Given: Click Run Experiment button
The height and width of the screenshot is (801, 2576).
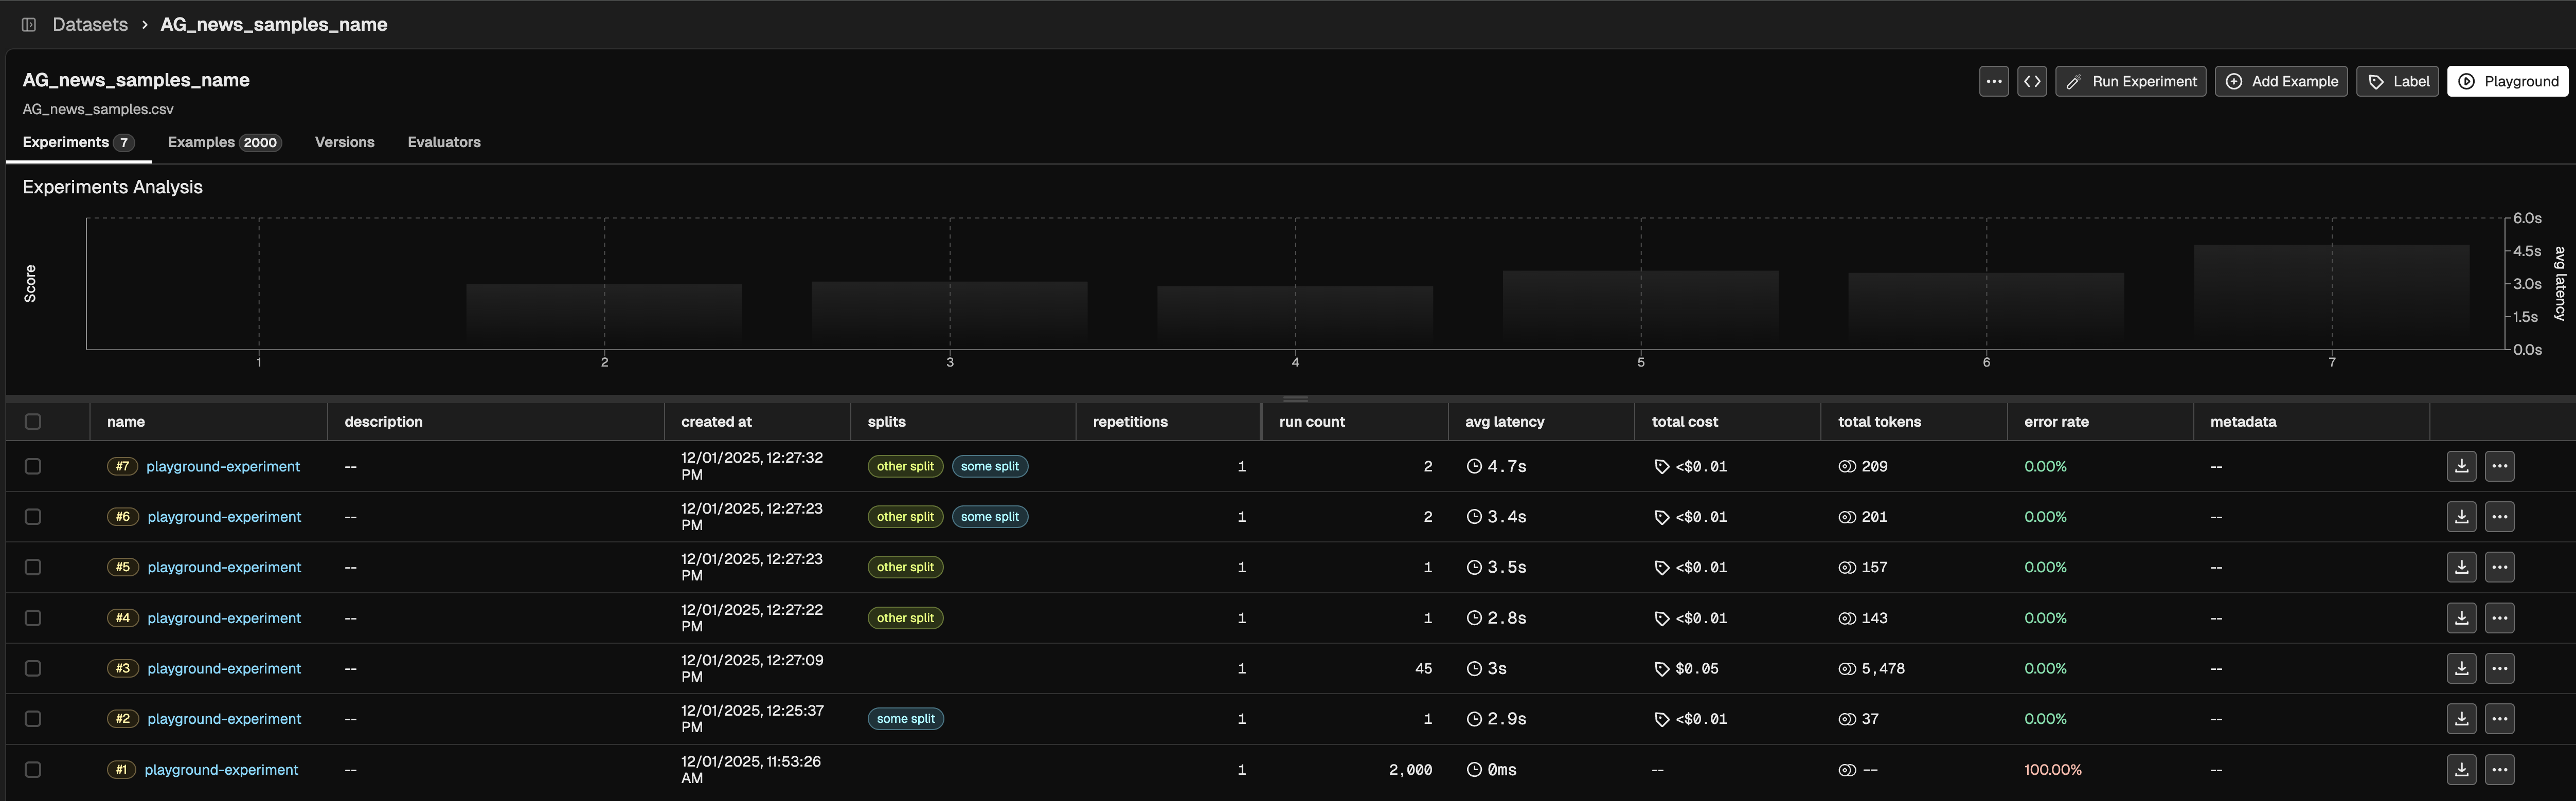Looking at the screenshot, I should click(x=2130, y=81).
